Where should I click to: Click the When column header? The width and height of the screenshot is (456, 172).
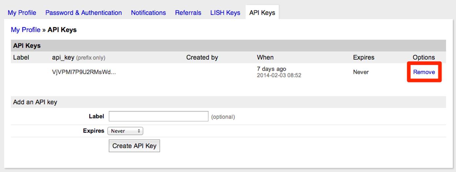pos(265,58)
